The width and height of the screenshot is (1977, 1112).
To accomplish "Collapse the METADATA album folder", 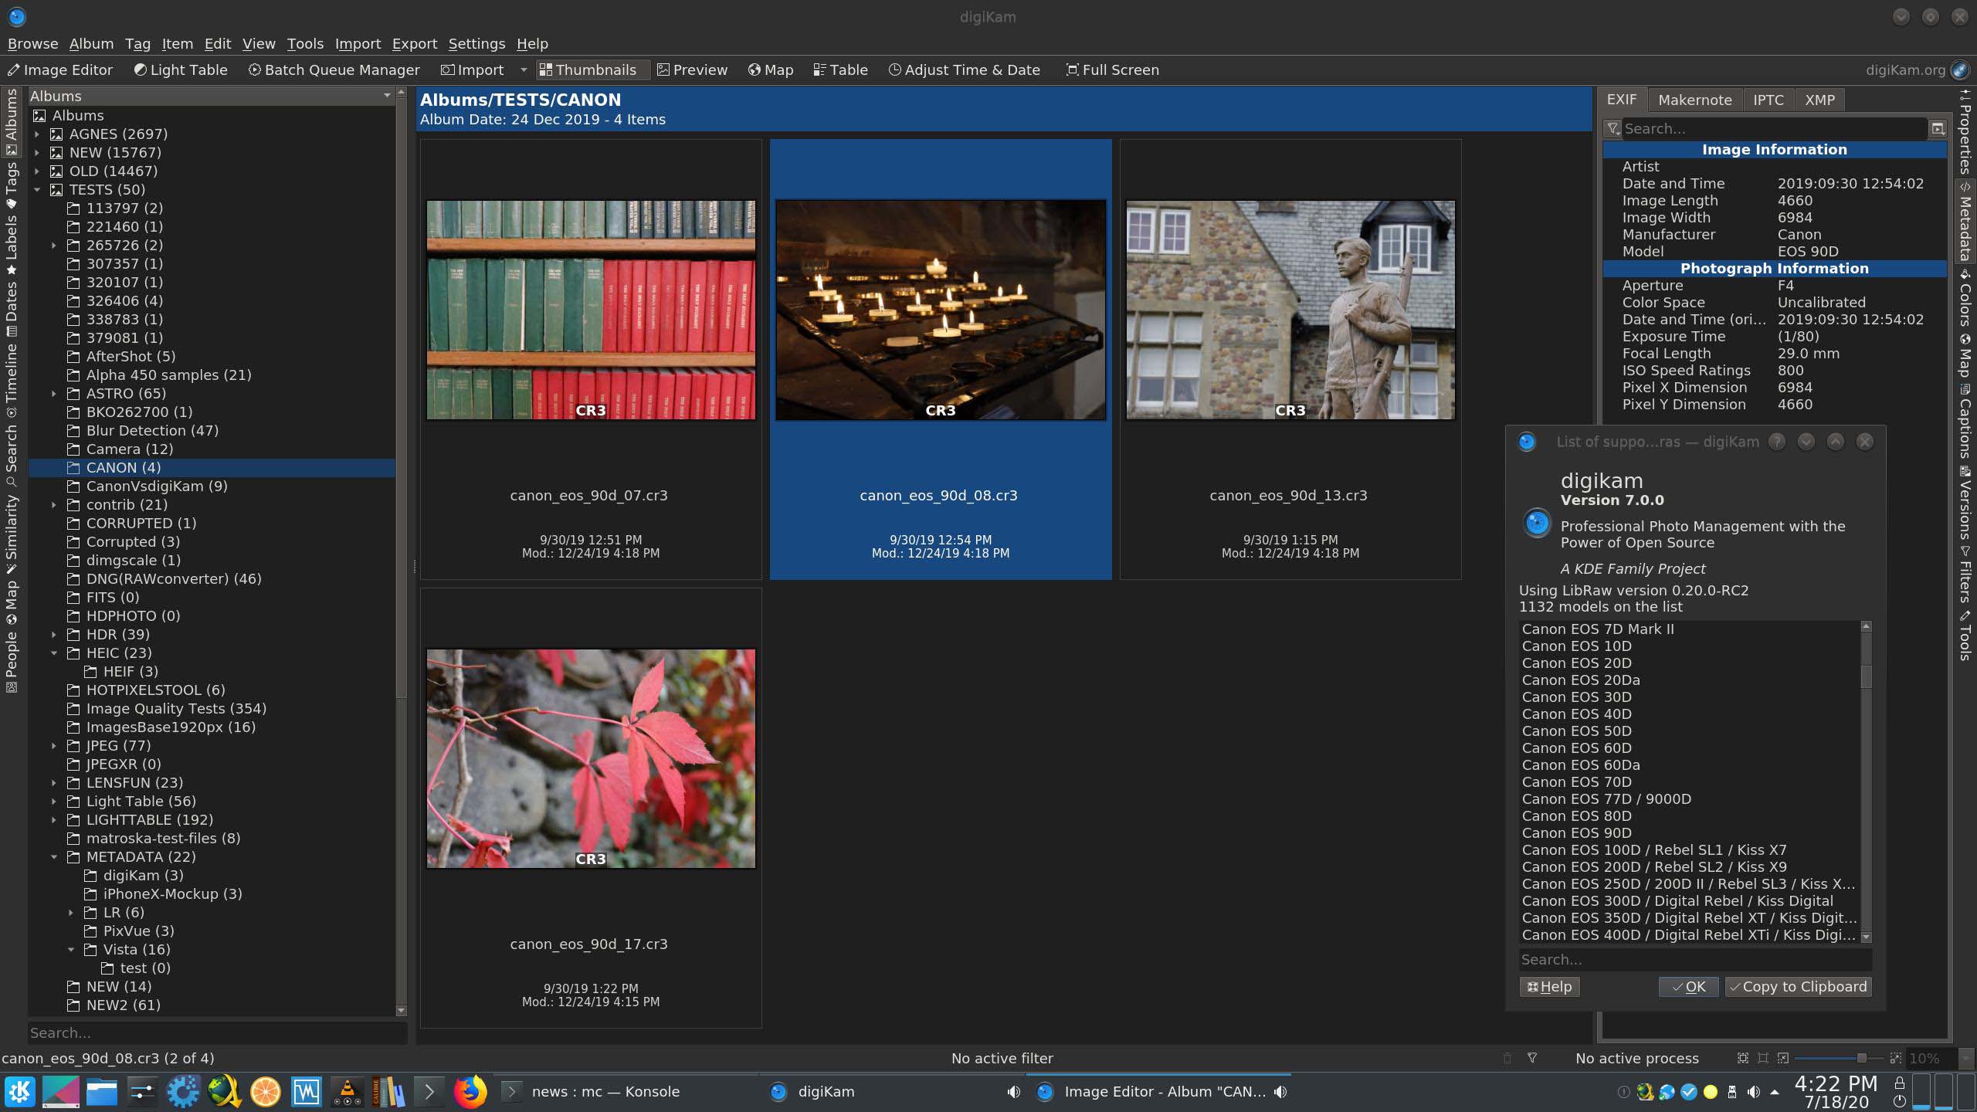I will pyautogui.click(x=53, y=857).
